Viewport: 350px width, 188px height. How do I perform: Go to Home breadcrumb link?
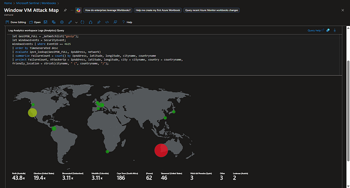tap(8, 3)
